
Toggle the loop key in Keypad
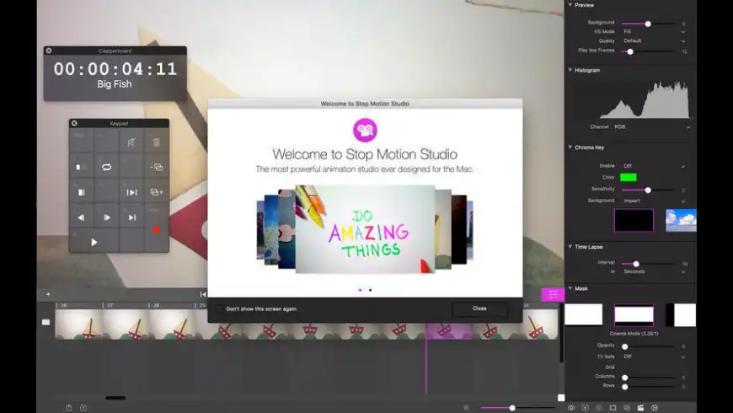107,167
